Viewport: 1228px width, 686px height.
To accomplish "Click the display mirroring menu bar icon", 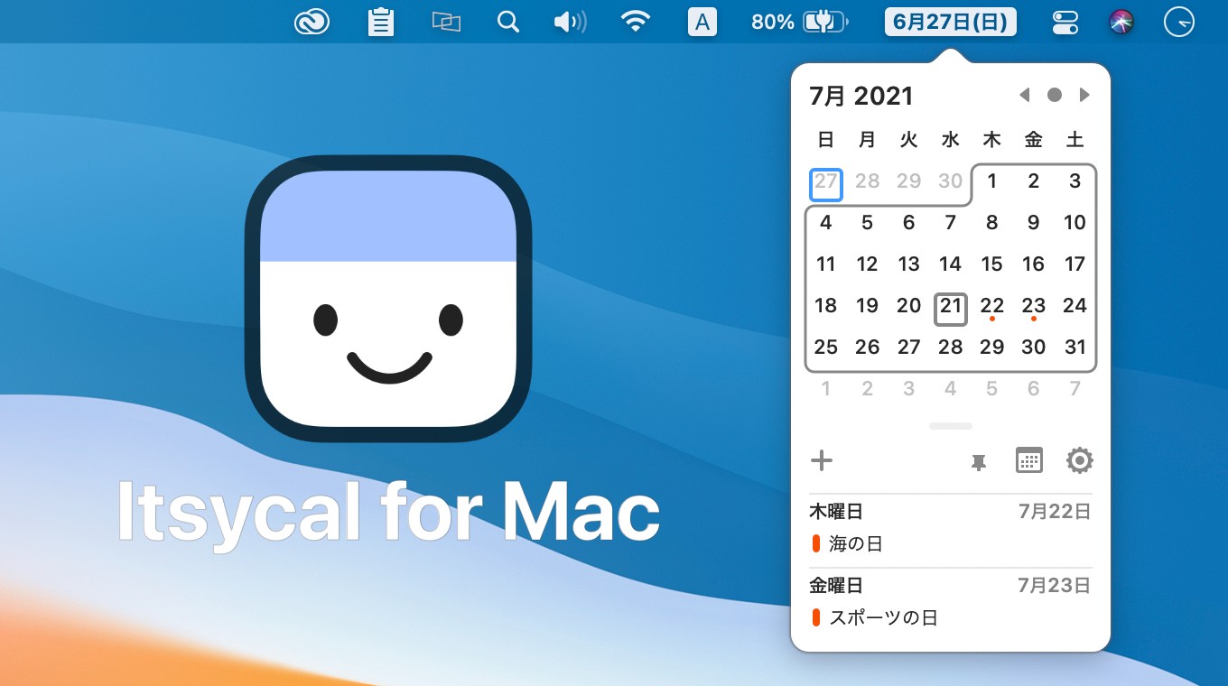I will click(446, 22).
